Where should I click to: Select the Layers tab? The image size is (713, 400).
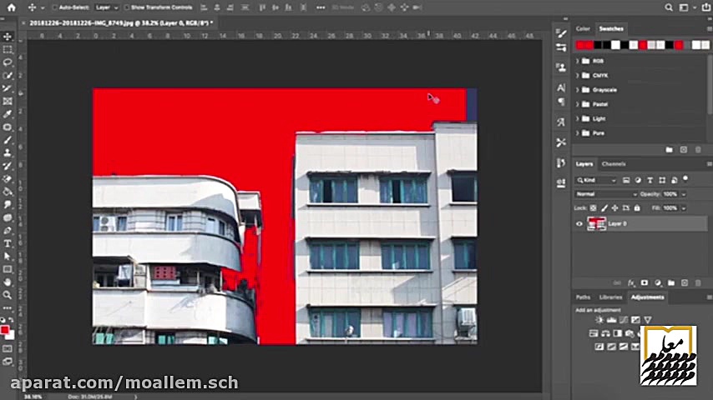[x=584, y=164]
